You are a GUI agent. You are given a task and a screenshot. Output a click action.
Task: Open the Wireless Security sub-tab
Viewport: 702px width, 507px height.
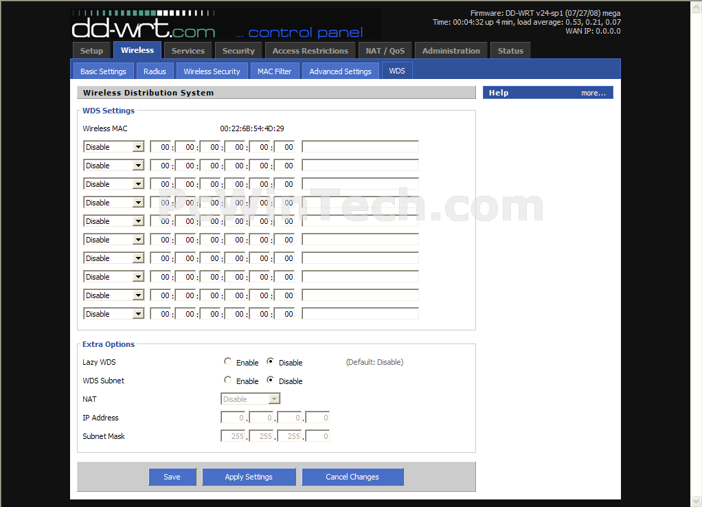pos(212,71)
